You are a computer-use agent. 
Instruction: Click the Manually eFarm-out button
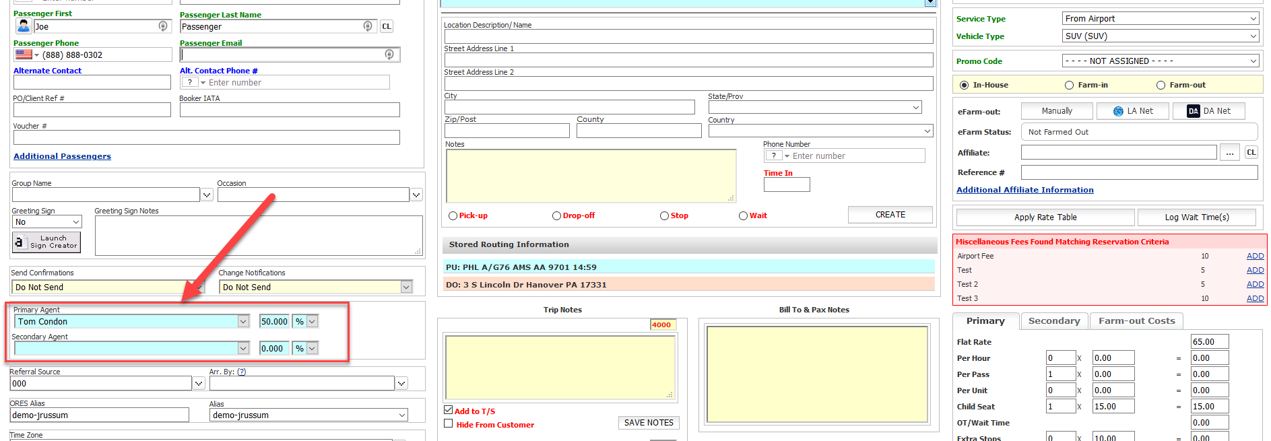tap(1057, 111)
